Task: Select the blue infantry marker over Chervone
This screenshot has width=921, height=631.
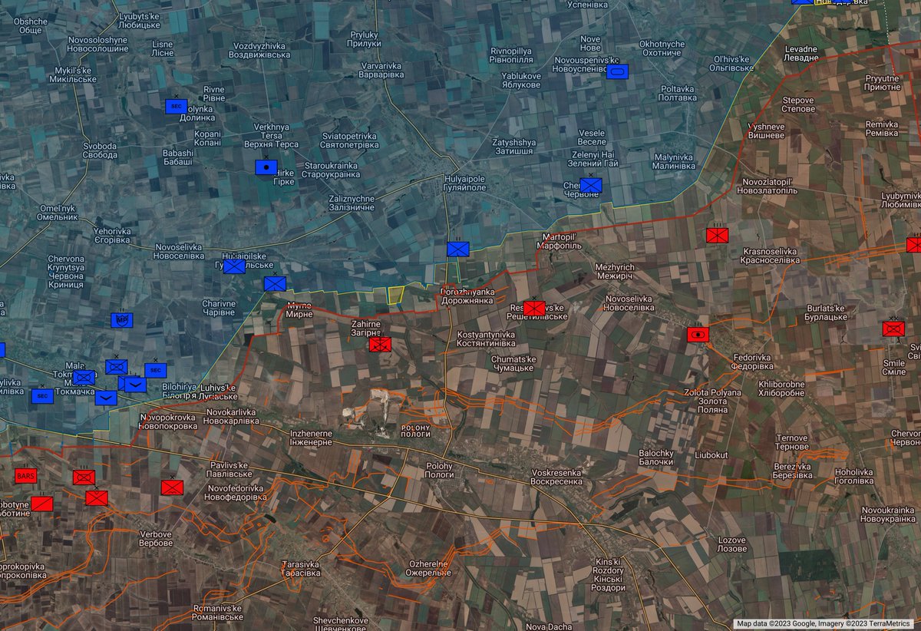Action: (590, 185)
